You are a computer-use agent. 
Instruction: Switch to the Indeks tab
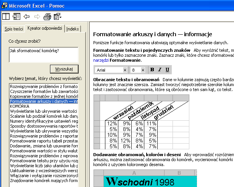[x=73, y=29]
